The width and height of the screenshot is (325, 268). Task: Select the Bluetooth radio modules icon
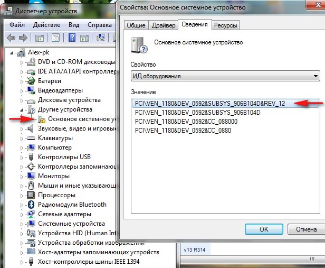31,205
